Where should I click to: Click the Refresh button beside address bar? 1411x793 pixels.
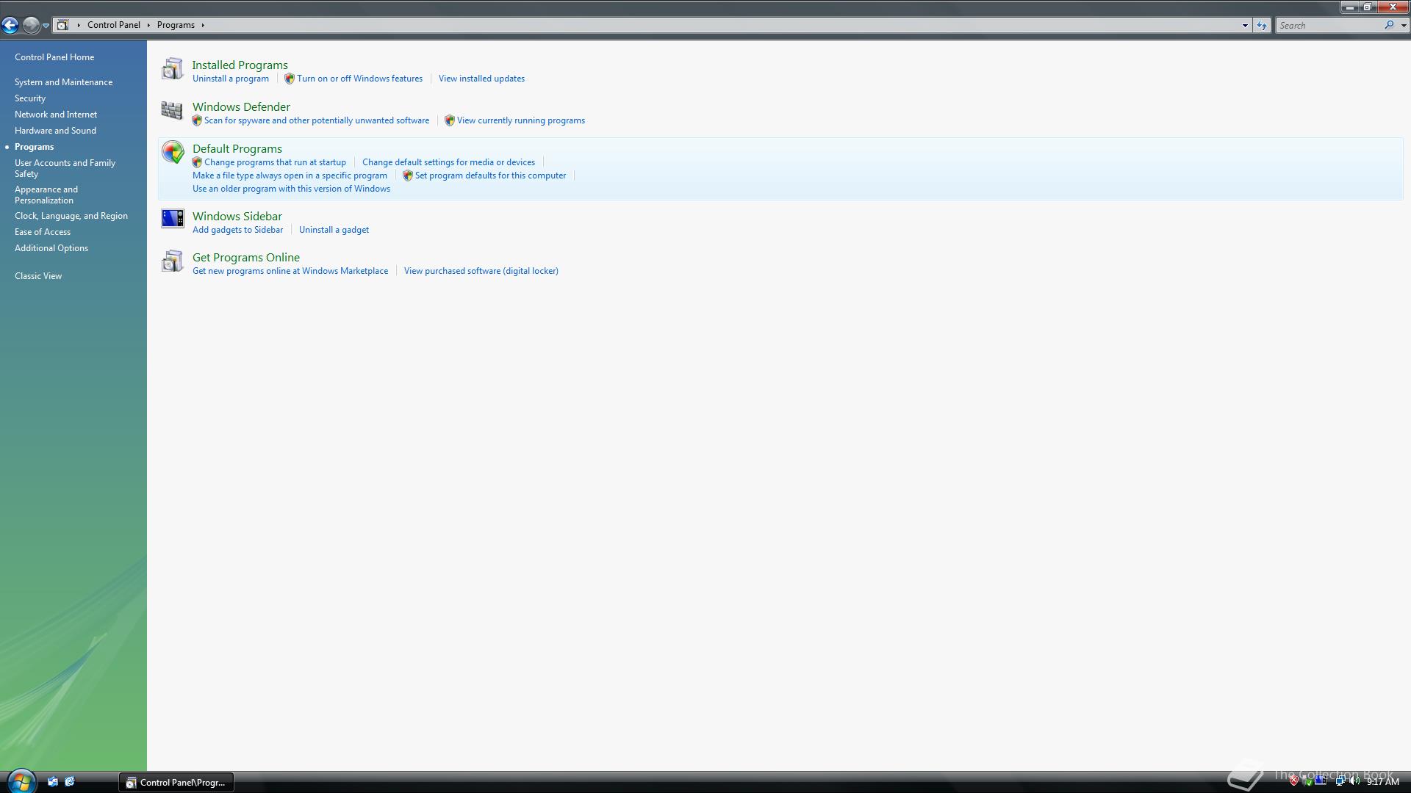[x=1262, y=26]
